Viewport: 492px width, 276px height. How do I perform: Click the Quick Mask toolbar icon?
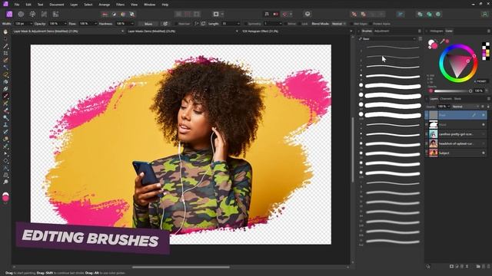point(216,14)
